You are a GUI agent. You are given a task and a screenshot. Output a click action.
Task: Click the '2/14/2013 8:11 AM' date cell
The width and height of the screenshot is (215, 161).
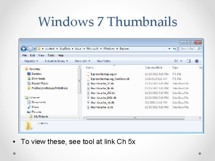click(x=156, y=79)
